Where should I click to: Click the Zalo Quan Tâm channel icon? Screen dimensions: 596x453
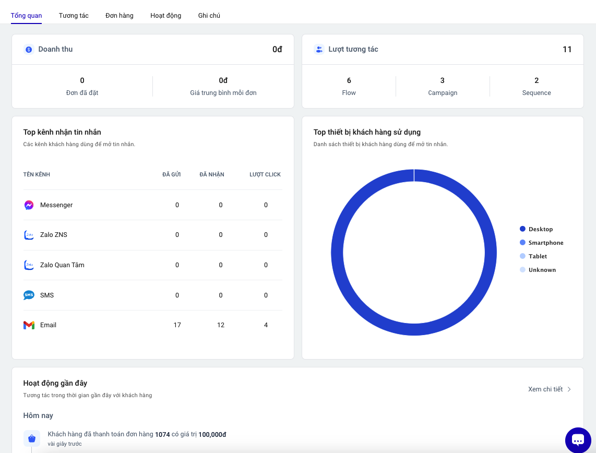click(29, 265)
